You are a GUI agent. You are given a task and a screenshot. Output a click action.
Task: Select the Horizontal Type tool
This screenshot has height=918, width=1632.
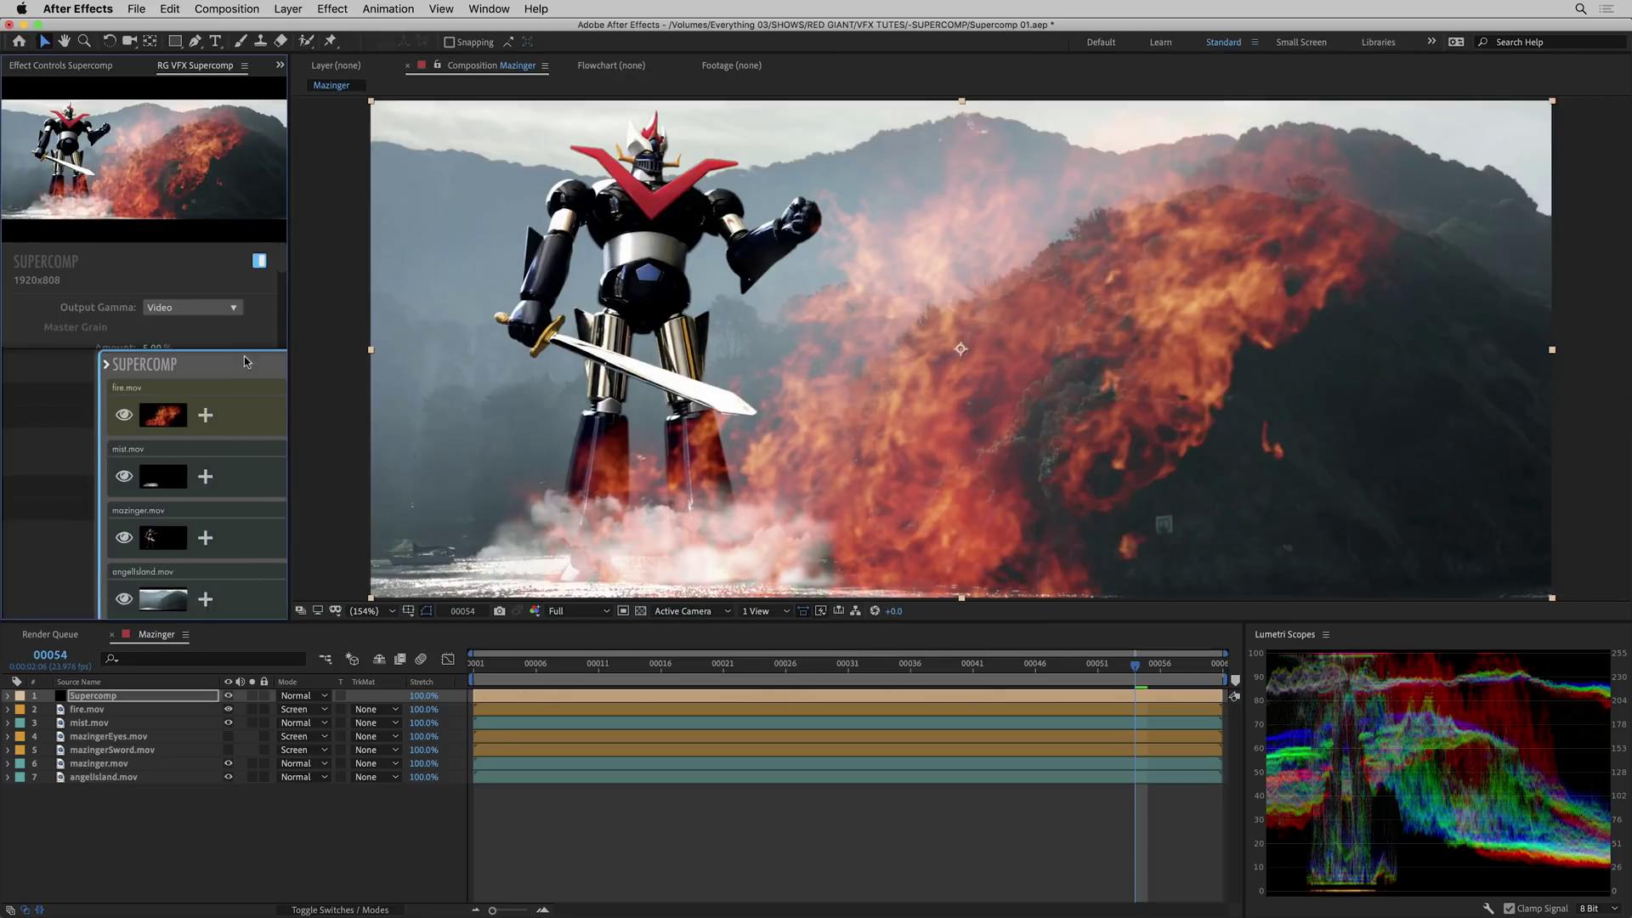tap(216, 41)
